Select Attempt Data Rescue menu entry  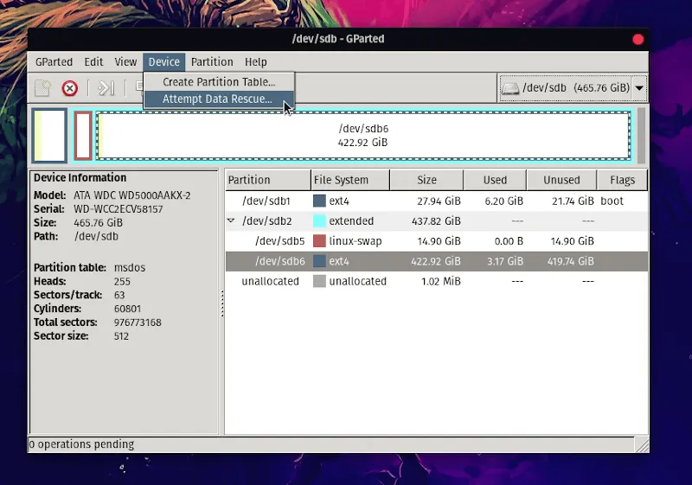[x=217, y=99]
